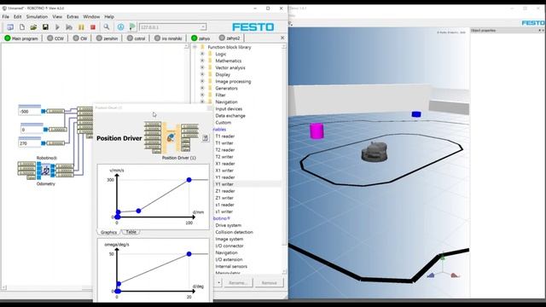The height and width of the screenshot is (307, 546).
Task: Click the start play toolbar icon
Action: 57,27
